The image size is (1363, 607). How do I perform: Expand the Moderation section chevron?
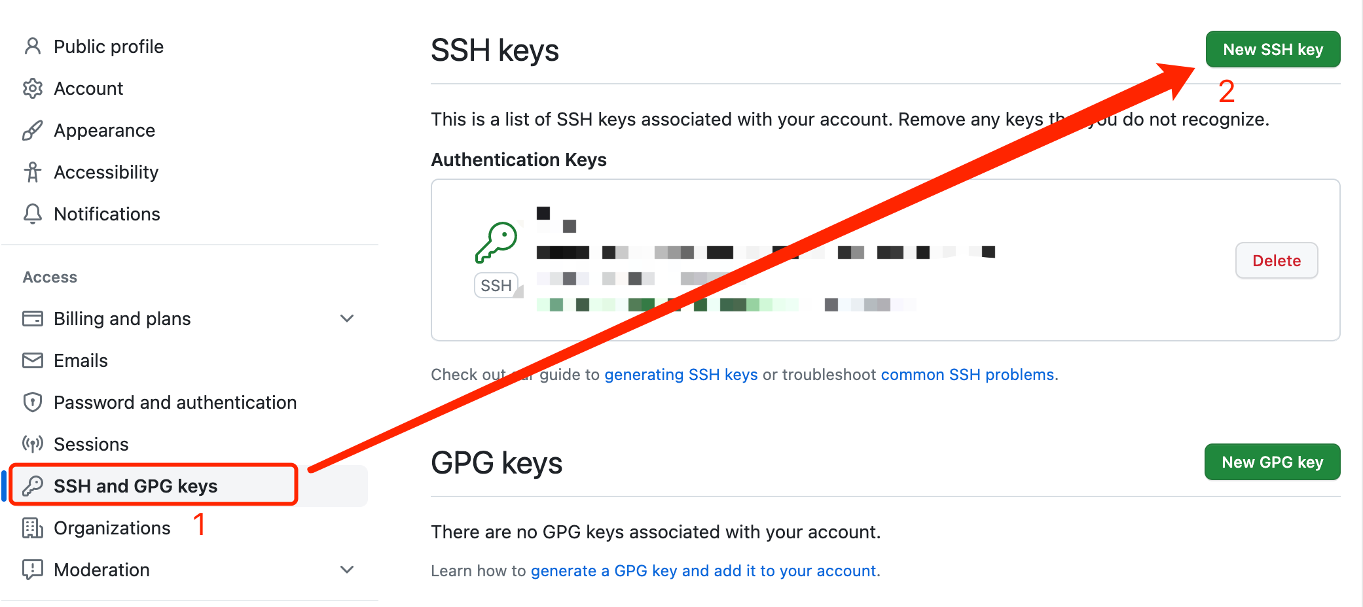pyautogui.click(x=347, y=570)
